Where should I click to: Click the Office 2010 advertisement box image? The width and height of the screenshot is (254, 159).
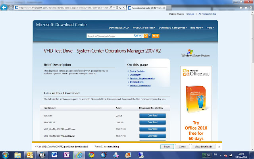point(196,99)
